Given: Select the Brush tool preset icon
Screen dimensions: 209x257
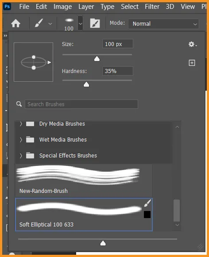Looking at the screenshot, I should click(x=39, y=23).
